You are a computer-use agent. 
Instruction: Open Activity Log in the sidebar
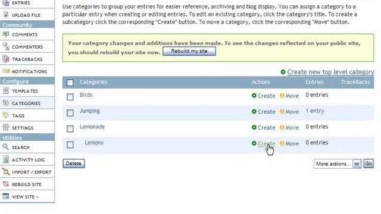[x=27, y=160]
